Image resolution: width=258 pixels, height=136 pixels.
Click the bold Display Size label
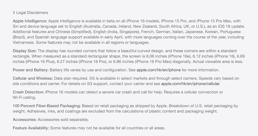pos(25,51)
